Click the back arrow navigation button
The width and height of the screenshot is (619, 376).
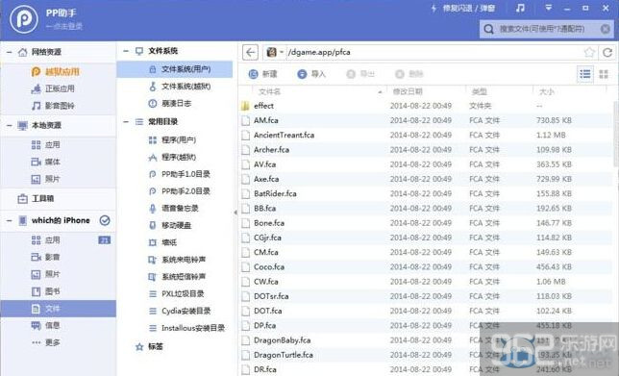click(250, 52)
